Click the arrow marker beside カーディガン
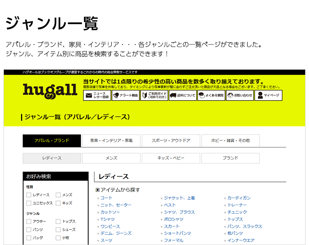The width and height of the screenshot is (309, 245). pyautogui.click(x=225, y=198)
